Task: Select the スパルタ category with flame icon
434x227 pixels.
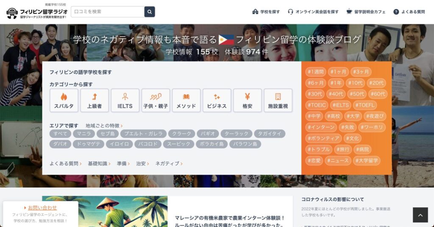Action: [x=64, y=100]
